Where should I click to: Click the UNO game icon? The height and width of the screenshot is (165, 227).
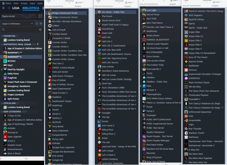pyautogui.click(x=186, y=116)
